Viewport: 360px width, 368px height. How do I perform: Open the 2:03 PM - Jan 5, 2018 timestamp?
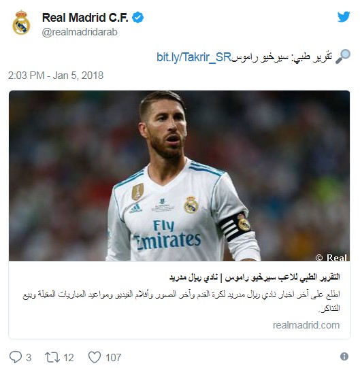pos(56,76)
